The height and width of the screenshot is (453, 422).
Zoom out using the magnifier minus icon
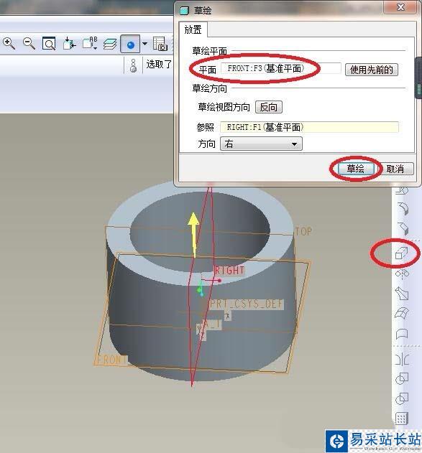(29, 44)
